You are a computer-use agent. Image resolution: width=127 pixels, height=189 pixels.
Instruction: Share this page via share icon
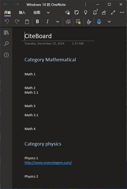point(104,12)
